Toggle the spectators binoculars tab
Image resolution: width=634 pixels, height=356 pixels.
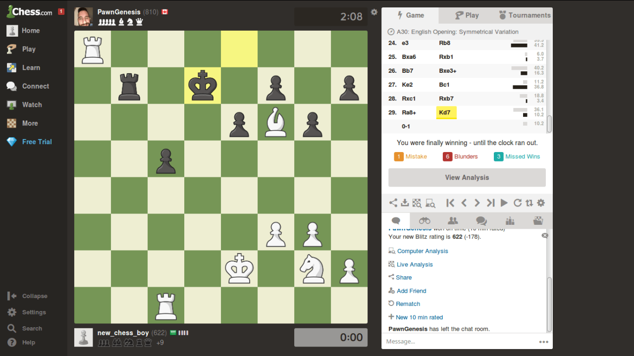click(424, 221)
